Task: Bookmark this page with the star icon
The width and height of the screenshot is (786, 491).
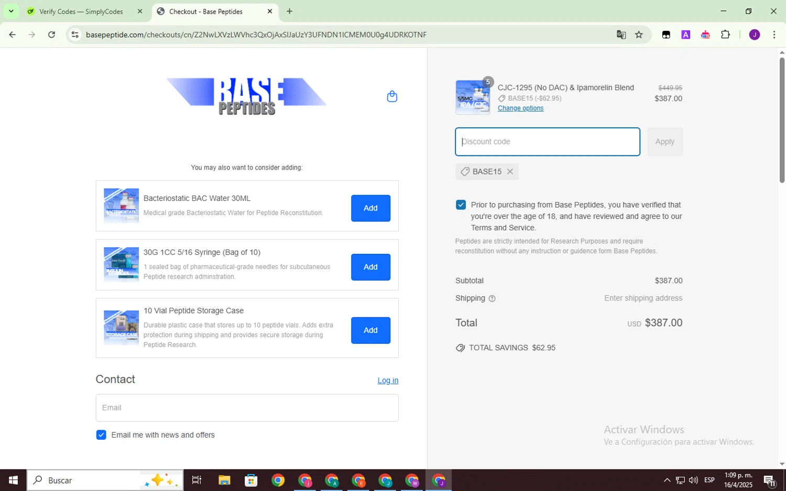Action: [639, 35]
